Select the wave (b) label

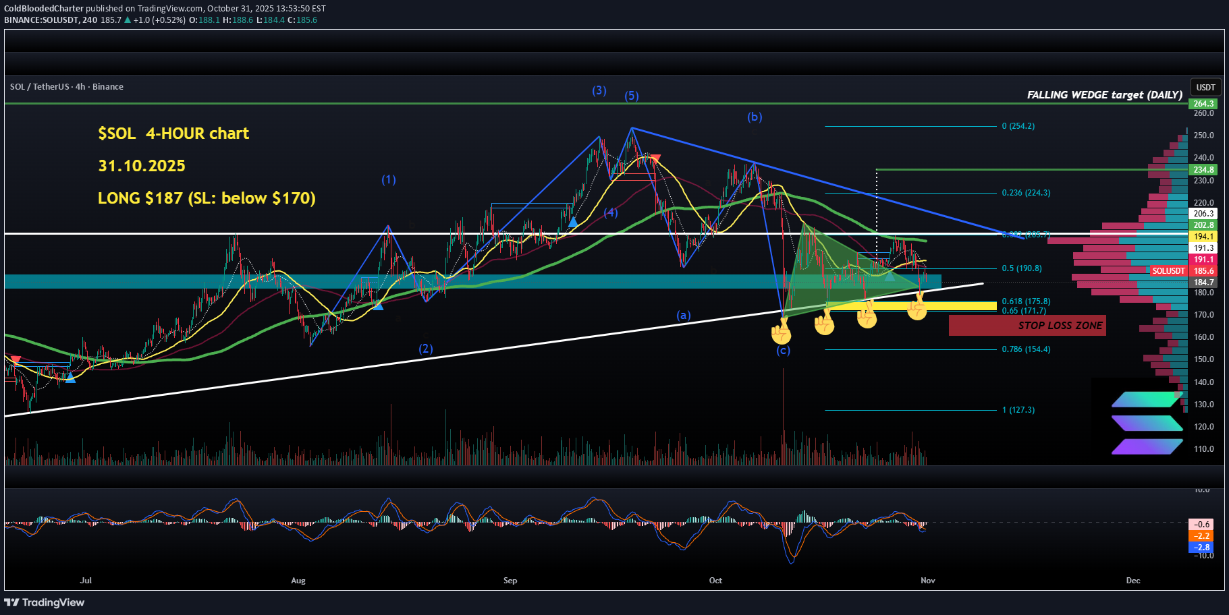754,117
